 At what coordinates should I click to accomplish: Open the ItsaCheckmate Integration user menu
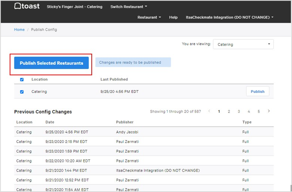coord(229,17)
